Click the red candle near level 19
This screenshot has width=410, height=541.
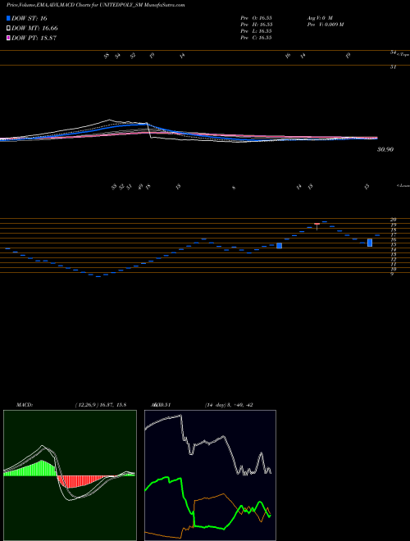[x=317, y=226]
